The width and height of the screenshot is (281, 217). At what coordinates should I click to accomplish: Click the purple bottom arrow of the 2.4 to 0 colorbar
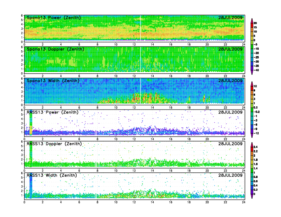(x=252, y=196)
